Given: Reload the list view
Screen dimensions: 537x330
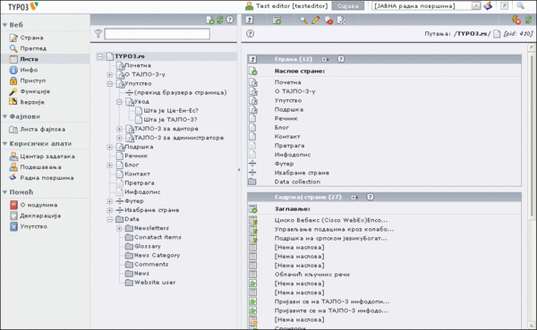Looking at the screenshot, I should click(x=528, y=21).
